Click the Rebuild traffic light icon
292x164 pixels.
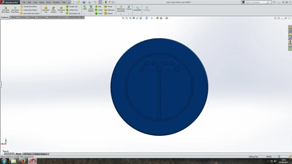pyautogui.click(x=106, y=2)
